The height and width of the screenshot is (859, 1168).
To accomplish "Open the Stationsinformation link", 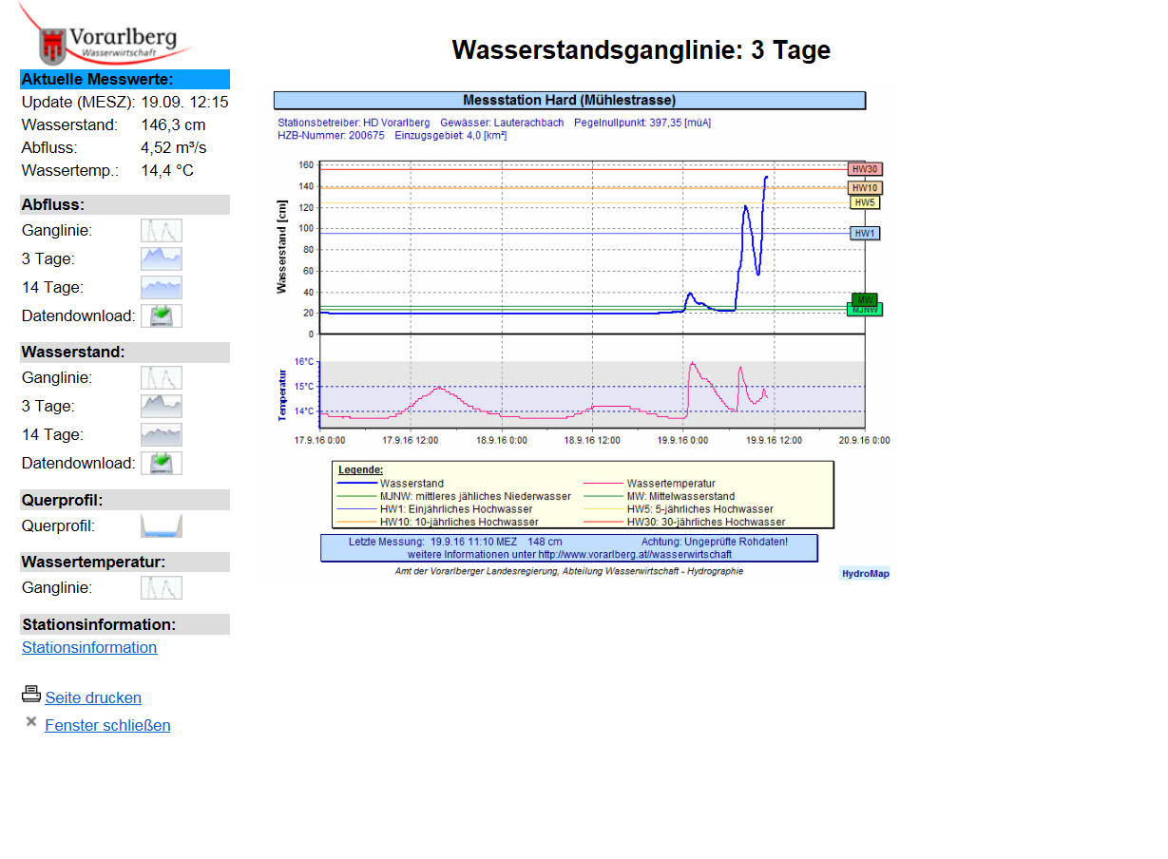I will click(x=89, y=647).
